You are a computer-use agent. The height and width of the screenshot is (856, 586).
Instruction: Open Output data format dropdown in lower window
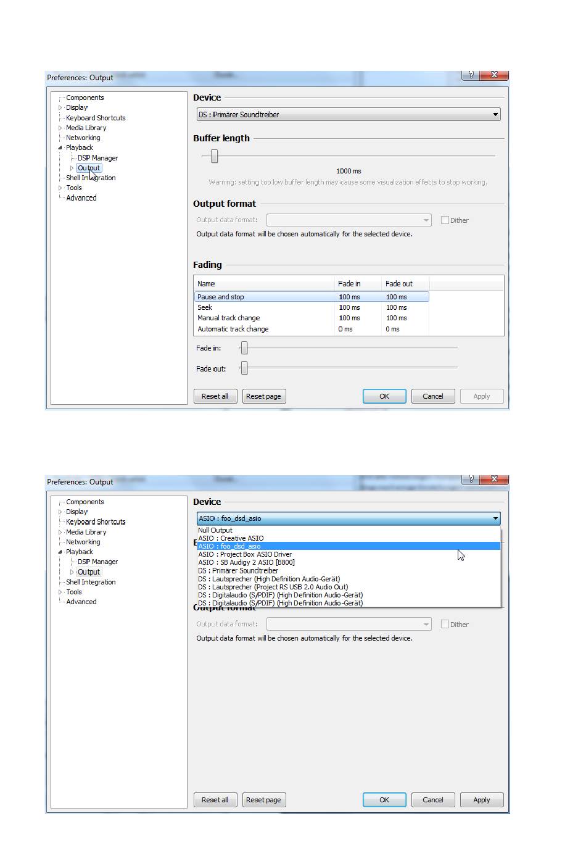[x=349, y=624]
